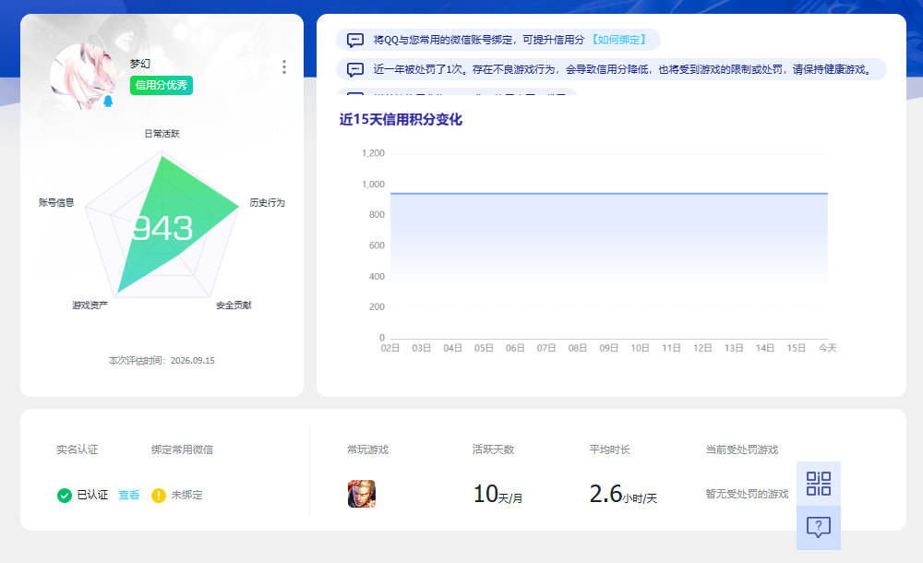Open the 查看 link for real-name verification
Image resolution: width=923 pixels, height=563 pixels.
[129, 496]
